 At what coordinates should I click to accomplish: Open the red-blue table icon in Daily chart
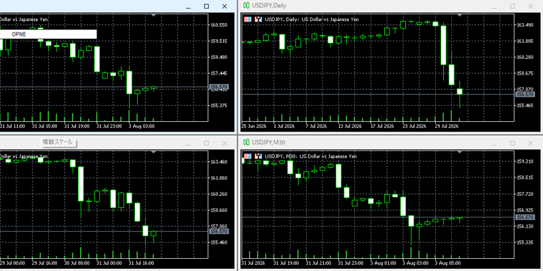248,20
